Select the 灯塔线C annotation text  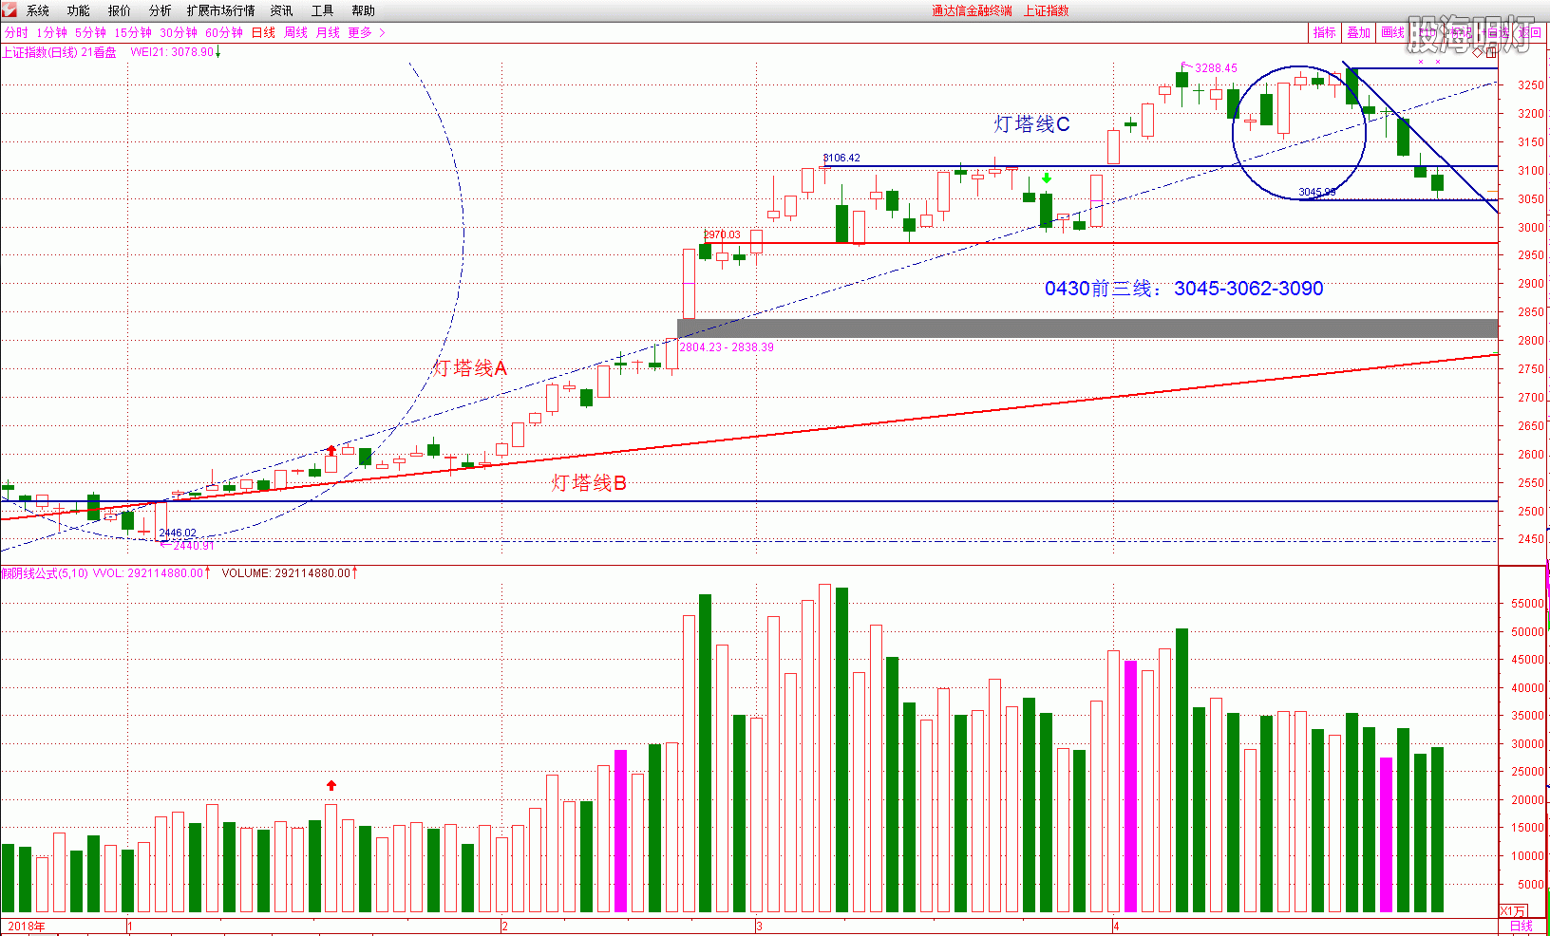click(x=1031, y=123)
